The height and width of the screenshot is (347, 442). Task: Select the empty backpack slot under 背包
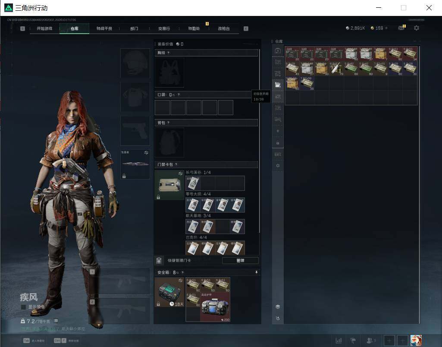(169, 143)
